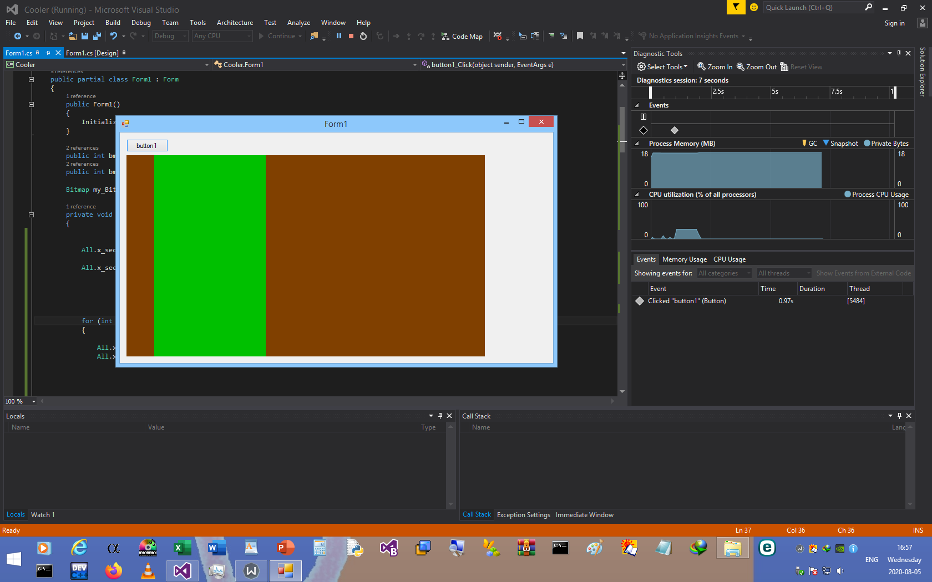The width and height of the screenshot is (932, 582).
Task: Open the Architecture menu
Action: click(x=235, y=23)
